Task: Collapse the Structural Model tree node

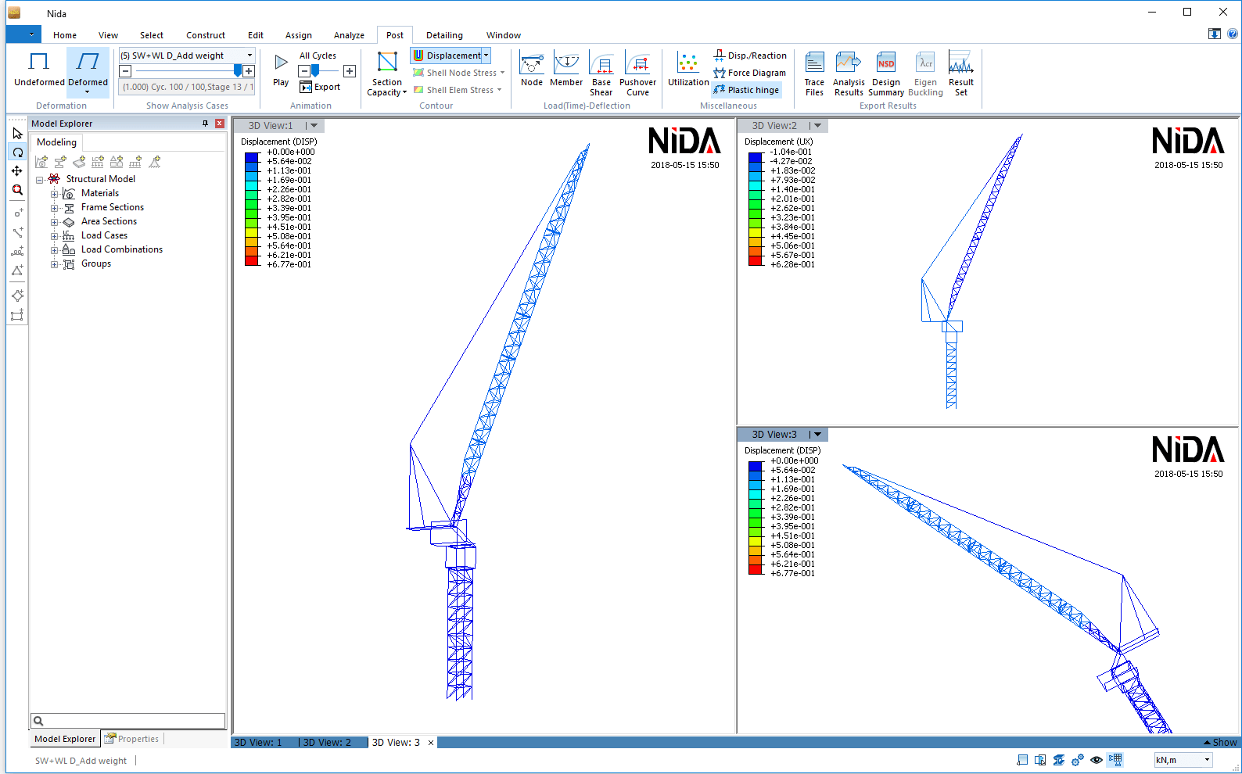Action: (40, 180)
